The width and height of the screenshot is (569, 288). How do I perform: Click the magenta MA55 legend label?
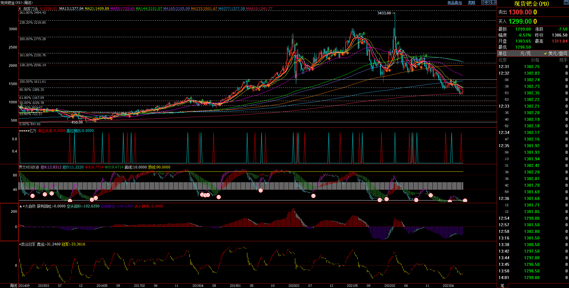[122, 9]
